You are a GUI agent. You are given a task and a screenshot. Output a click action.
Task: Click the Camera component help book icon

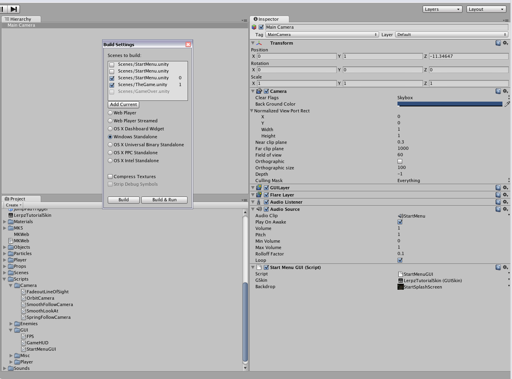498,91
